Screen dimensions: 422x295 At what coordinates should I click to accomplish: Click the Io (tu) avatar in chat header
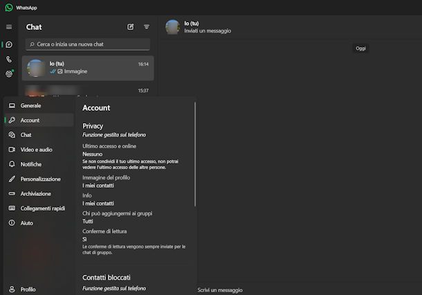(x=172, y=27)
